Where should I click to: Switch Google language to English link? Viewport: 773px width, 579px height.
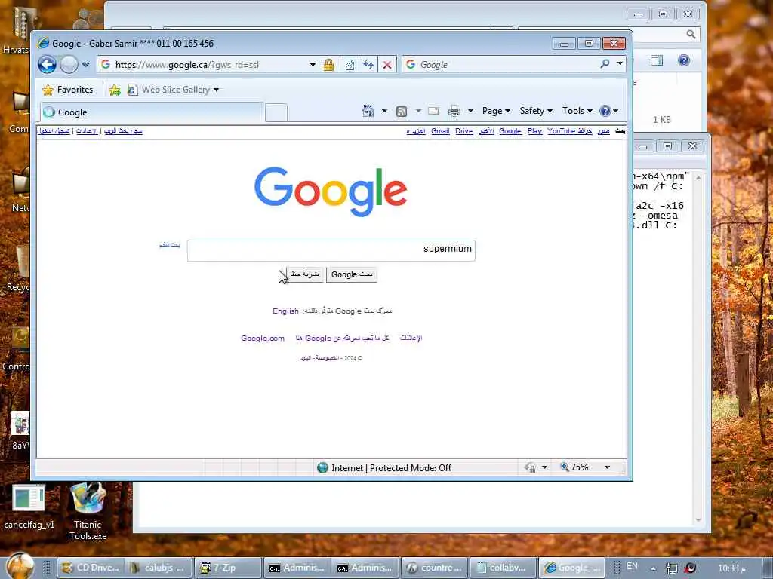(285, 311)
